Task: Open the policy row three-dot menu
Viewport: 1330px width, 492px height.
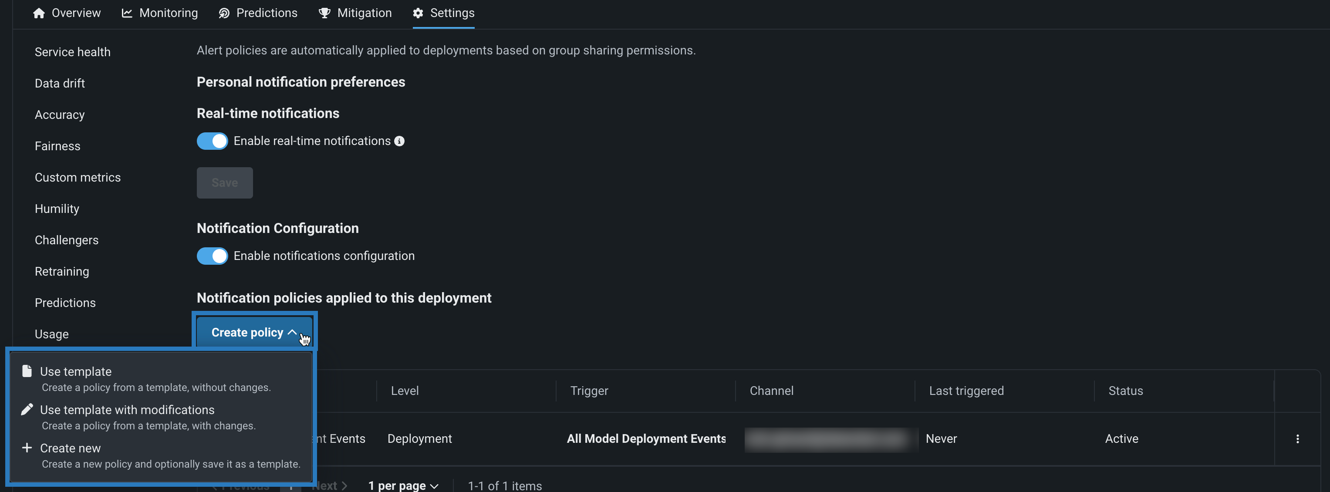Action: [1297, 439]
